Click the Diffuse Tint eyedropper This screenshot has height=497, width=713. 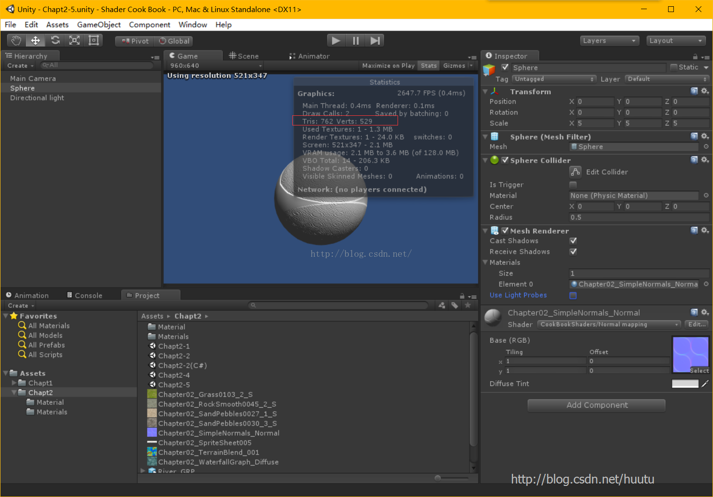tap(705, 384)
